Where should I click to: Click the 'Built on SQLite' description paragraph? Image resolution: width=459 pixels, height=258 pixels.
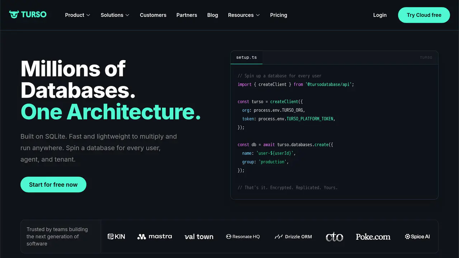point(99,148)
